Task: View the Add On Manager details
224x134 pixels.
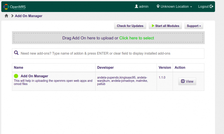Action: tap(187, 81)
